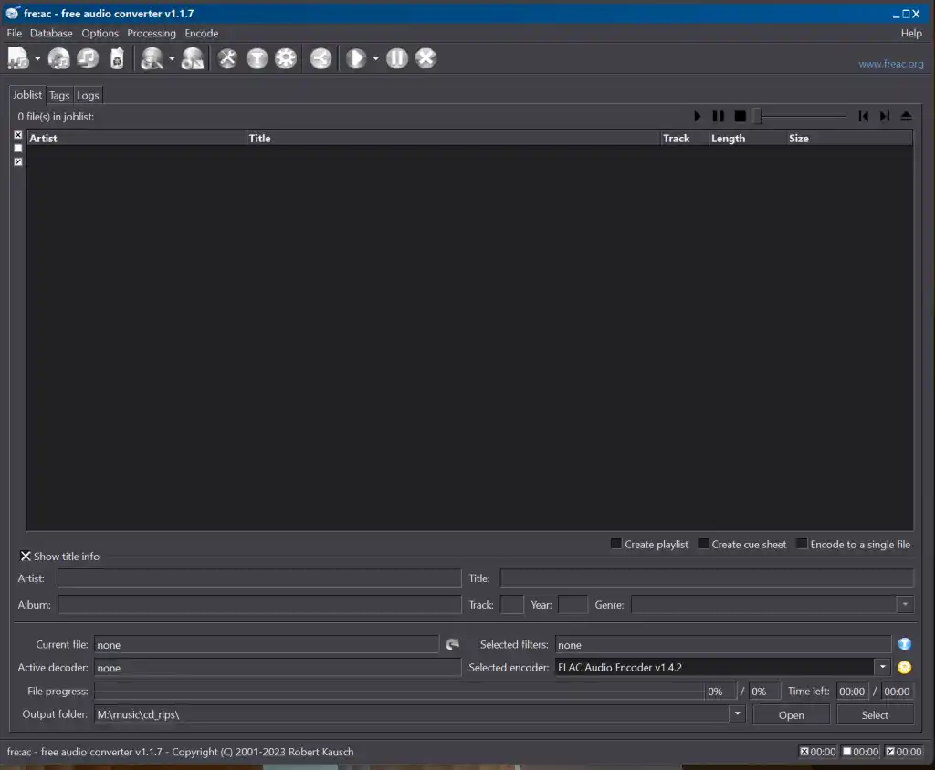Click the configure filters funnel icon

pyautogui.click(x=257, y=58)
